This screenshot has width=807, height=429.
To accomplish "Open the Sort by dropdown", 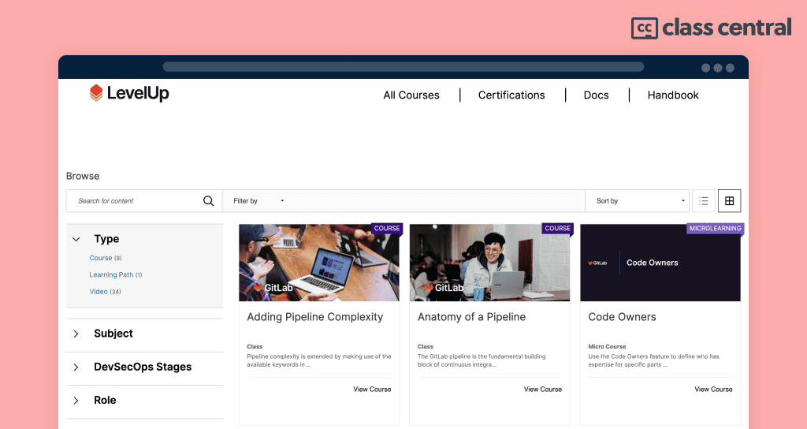I will coord(638,201).
